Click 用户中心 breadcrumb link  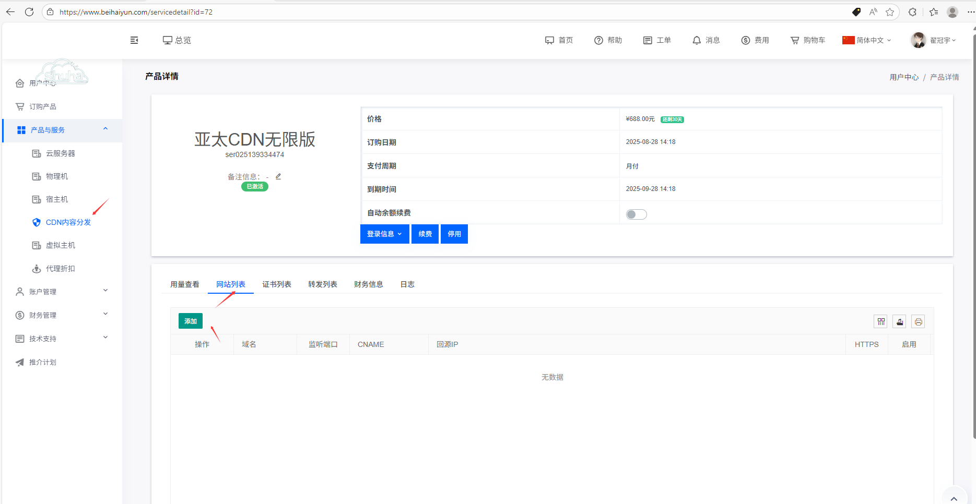(903, 77)
